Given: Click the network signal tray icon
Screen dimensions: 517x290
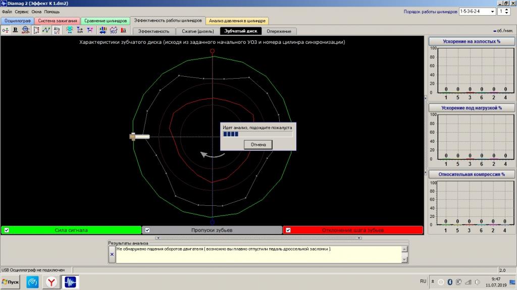Looking at the screenshot, I should 468,282.
